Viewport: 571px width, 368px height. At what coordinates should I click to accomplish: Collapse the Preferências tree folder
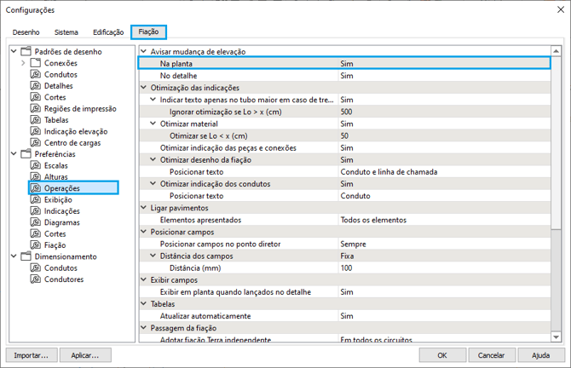click(13, 154)
